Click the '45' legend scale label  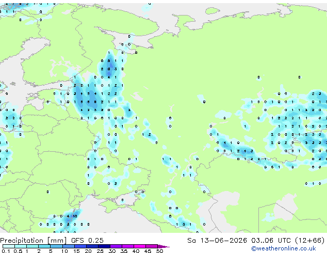point(148,251)
